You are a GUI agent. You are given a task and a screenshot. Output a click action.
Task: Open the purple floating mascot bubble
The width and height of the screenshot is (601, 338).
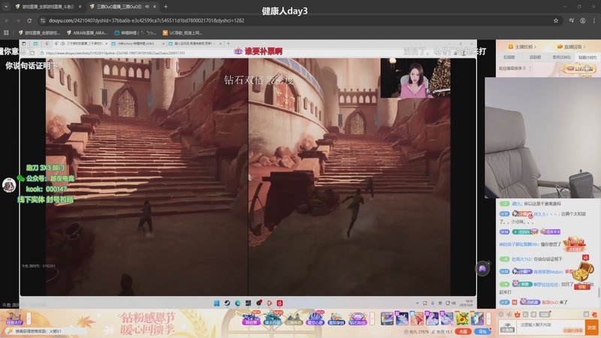[482, 269]
